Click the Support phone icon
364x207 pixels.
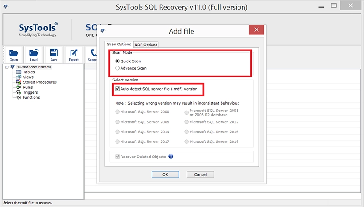pyautogui.click(x=93, y=53)
